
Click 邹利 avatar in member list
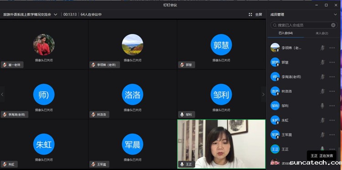coord(275,105)
